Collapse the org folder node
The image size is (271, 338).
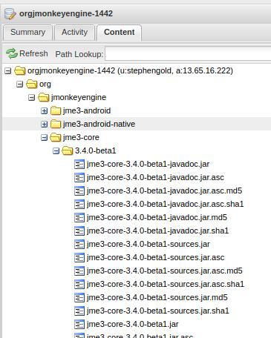coord(19,84)
